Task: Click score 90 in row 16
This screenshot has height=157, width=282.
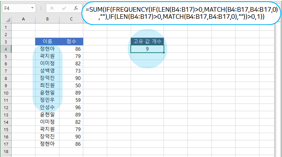Action: click(71, 137)
